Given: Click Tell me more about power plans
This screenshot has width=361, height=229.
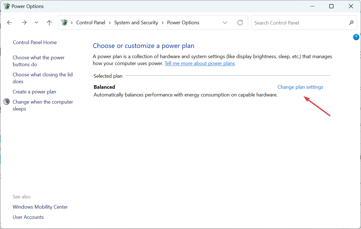Looking at the screenshot, I should (200, 63).
